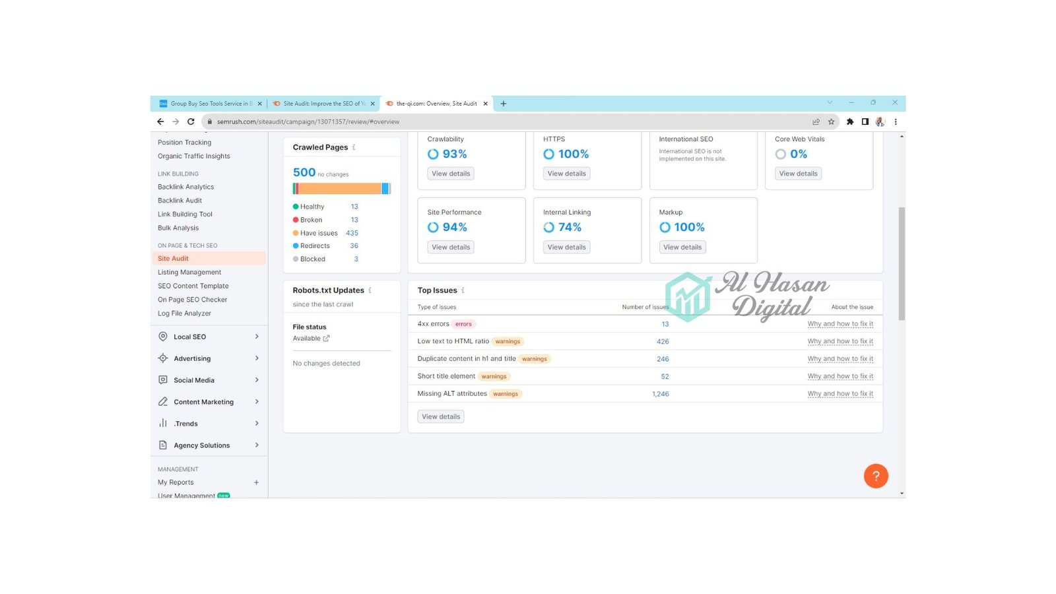Open Link Building Tool
1056x594 pixels.
185,214
